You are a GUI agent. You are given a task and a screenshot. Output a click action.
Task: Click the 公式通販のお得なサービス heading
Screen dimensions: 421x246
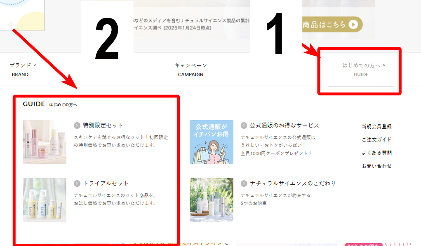click(x=285, y=125)
